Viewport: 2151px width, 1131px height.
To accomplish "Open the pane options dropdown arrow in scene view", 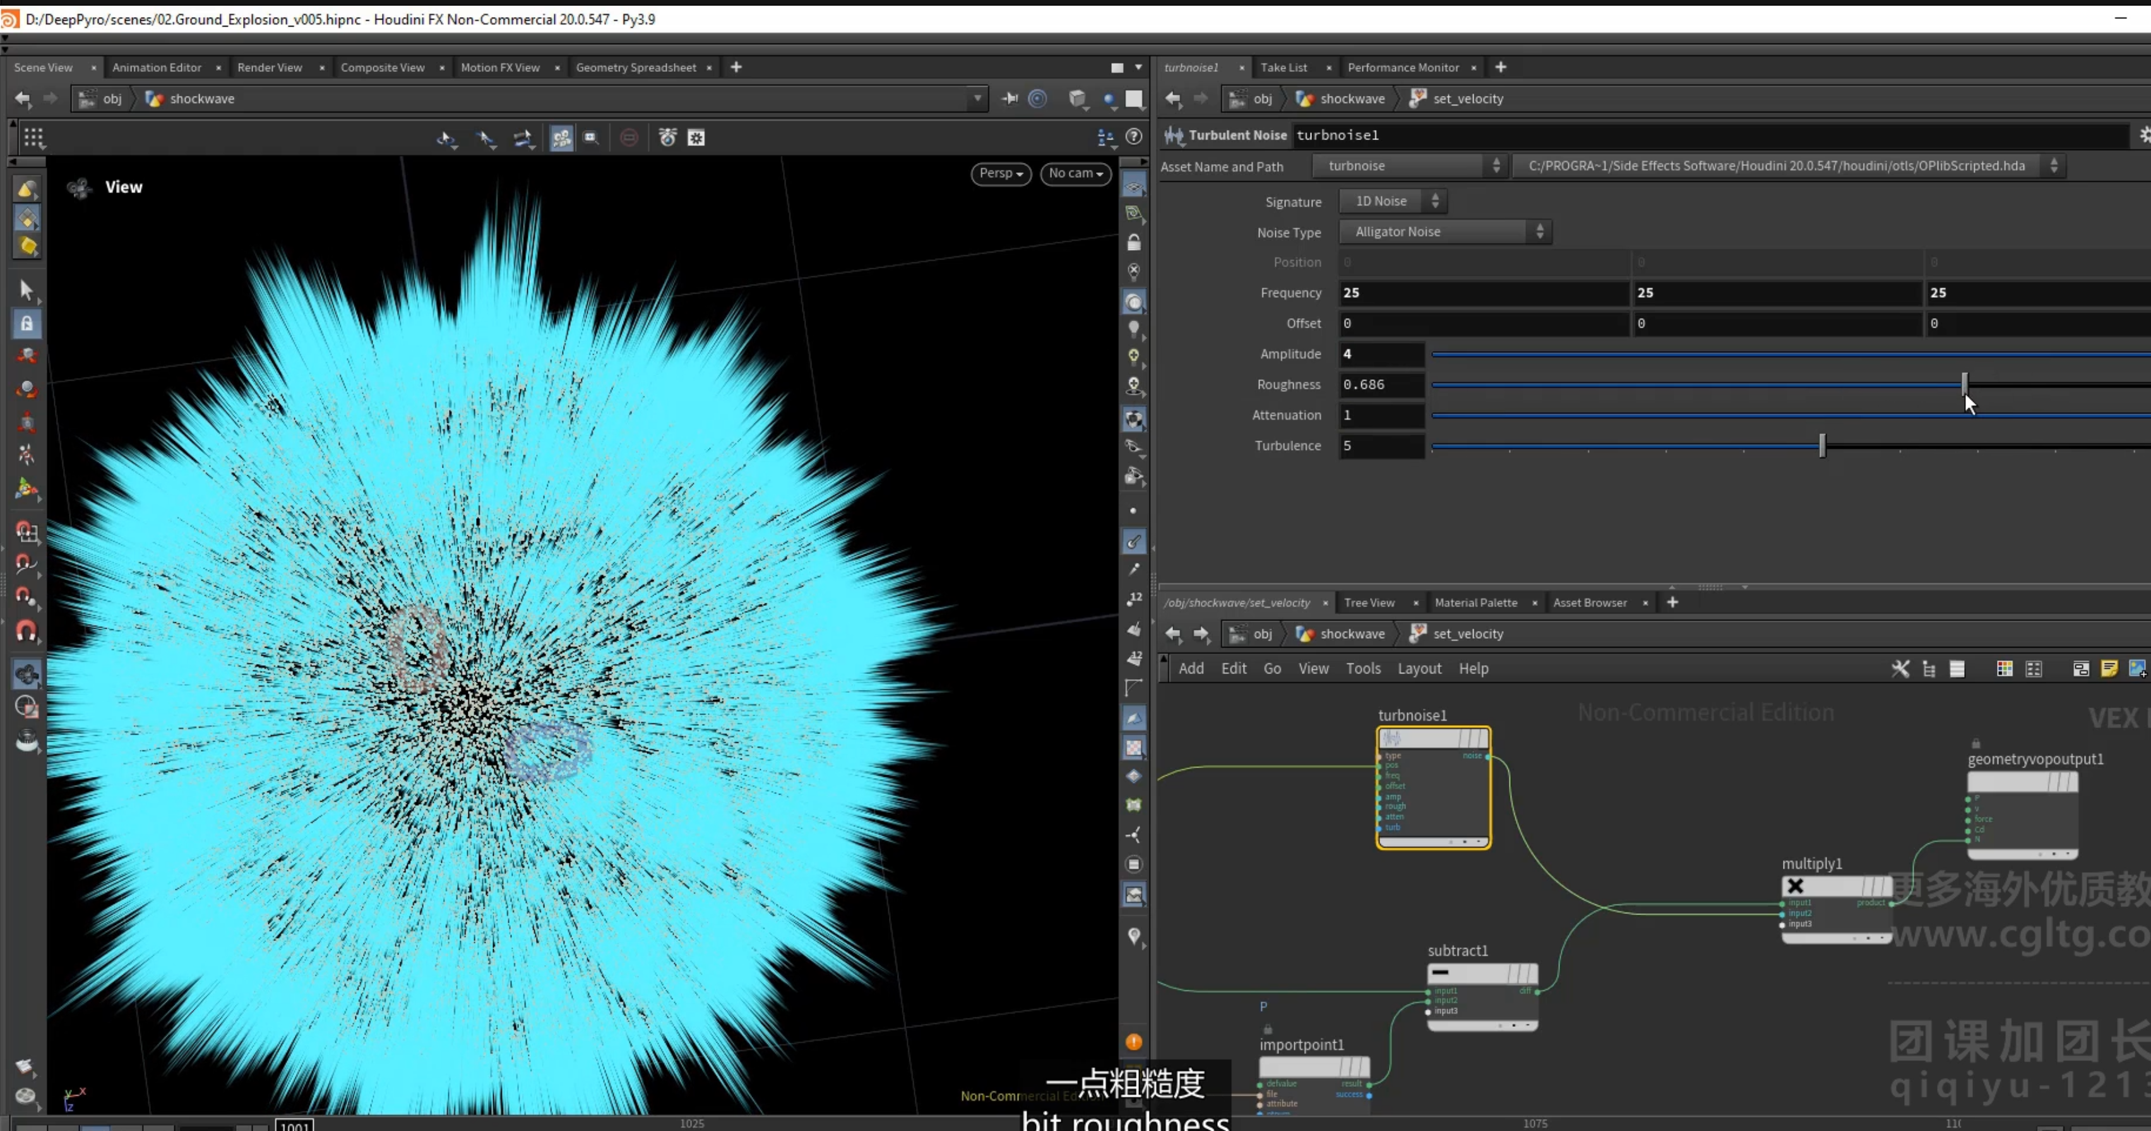I will (1138, 68).
